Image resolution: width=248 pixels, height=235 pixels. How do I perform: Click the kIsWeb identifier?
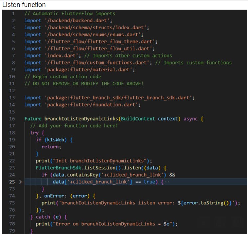click(x=56, y=140)
